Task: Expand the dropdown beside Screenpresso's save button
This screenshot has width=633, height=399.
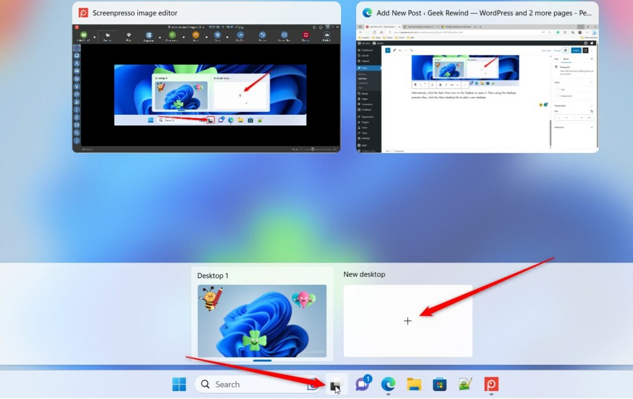Action: click(x=95, y=37)
